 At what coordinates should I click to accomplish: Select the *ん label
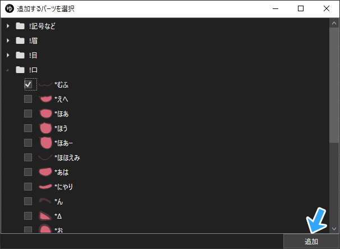coord(58,201)
